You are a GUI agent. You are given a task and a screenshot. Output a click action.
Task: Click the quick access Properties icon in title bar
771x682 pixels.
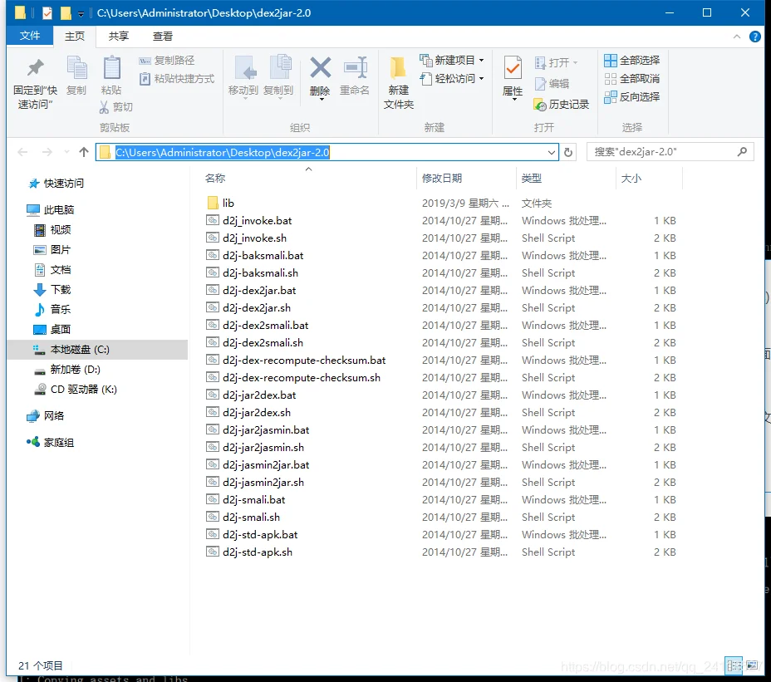point(47,12)
